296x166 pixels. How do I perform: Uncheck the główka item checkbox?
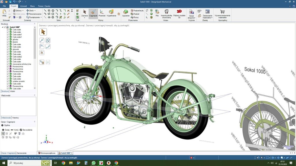click(x=8, y=39)
